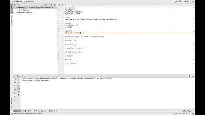Toggle the Structure side tool window tab

click(12, 20)
